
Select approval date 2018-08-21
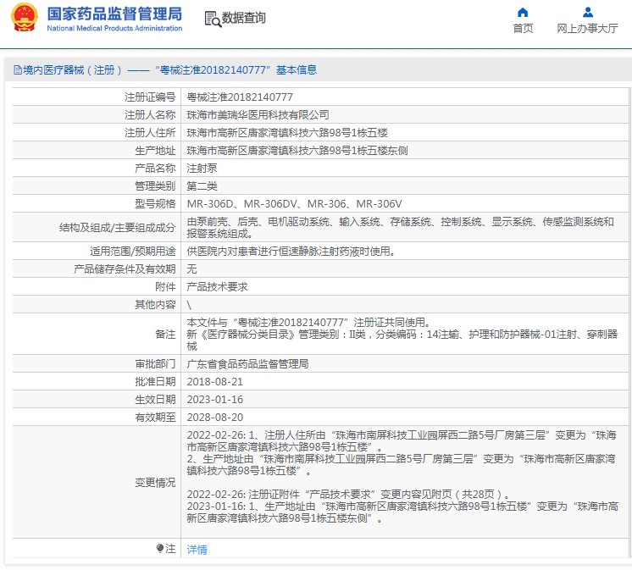click(215, 381)
